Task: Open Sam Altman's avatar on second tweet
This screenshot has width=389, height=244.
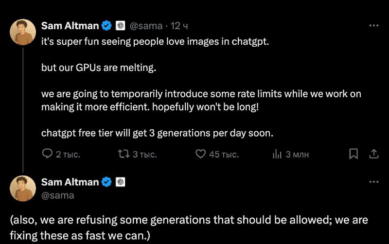Action: (x=23, y=189)
